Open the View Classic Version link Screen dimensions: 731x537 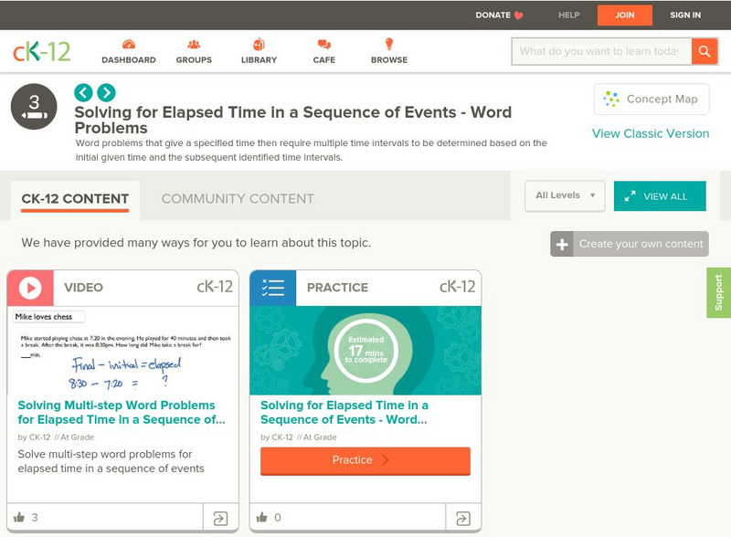coord(651,133)
